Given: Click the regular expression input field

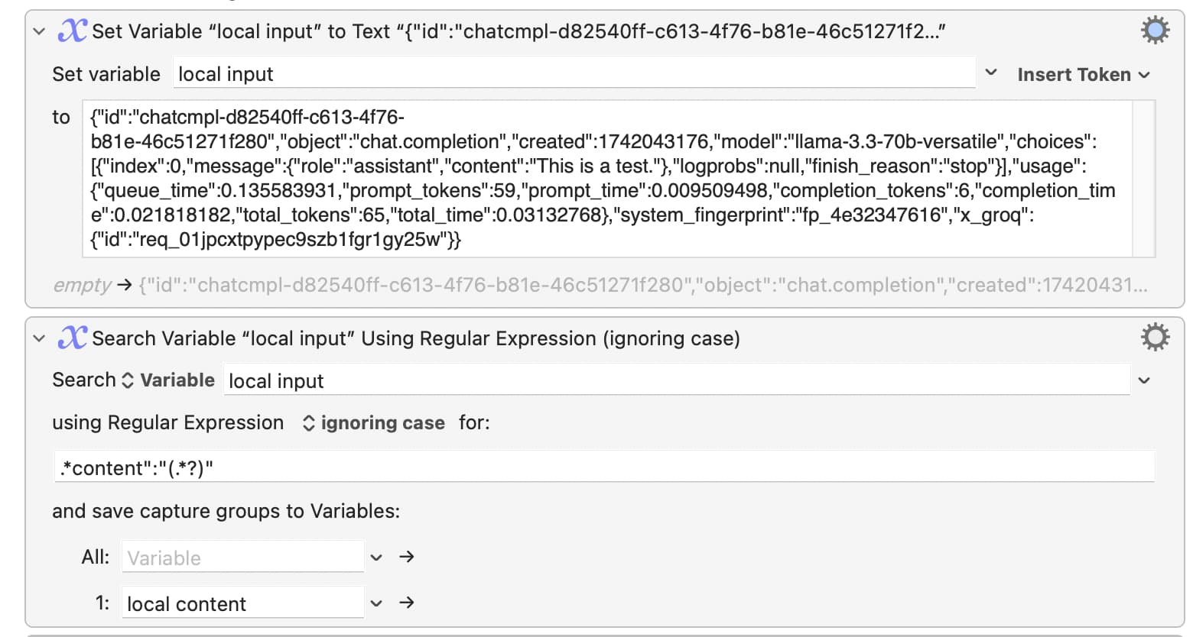Looking at the screenshot, I should [604, 467].
